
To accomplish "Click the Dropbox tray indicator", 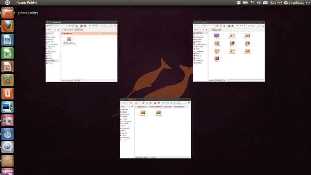I will click(239, 3).
